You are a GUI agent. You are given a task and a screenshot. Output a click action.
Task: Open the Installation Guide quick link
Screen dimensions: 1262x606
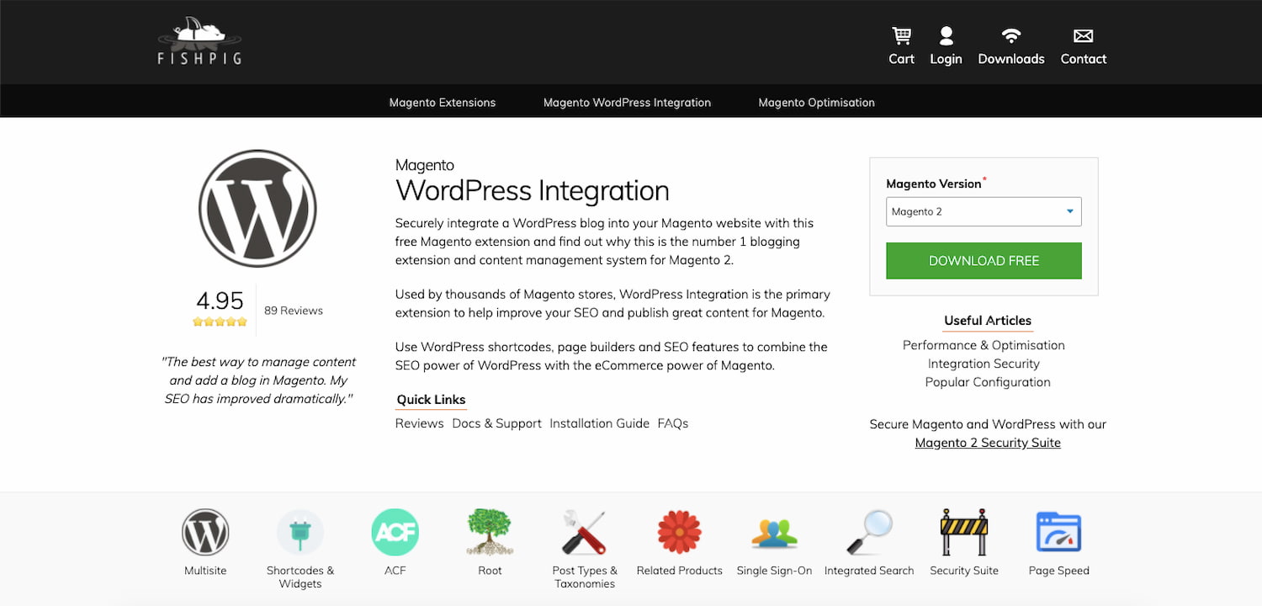(x=599, y=423)
